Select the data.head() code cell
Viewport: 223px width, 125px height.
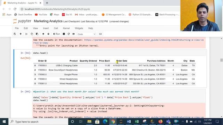(x=119, y=53)
